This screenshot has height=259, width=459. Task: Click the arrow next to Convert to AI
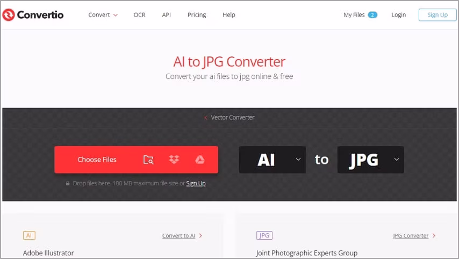(200, 235)
